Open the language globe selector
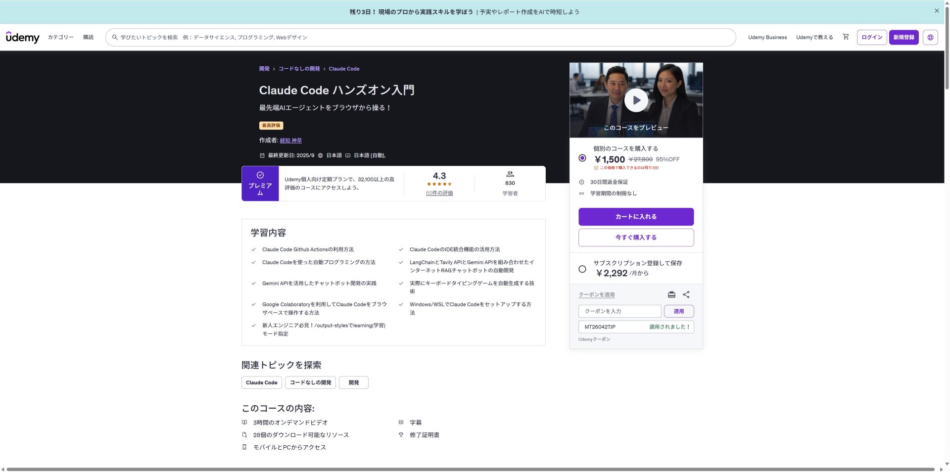The width and height of the screenshot is (950, 472). tap(930, 37)
